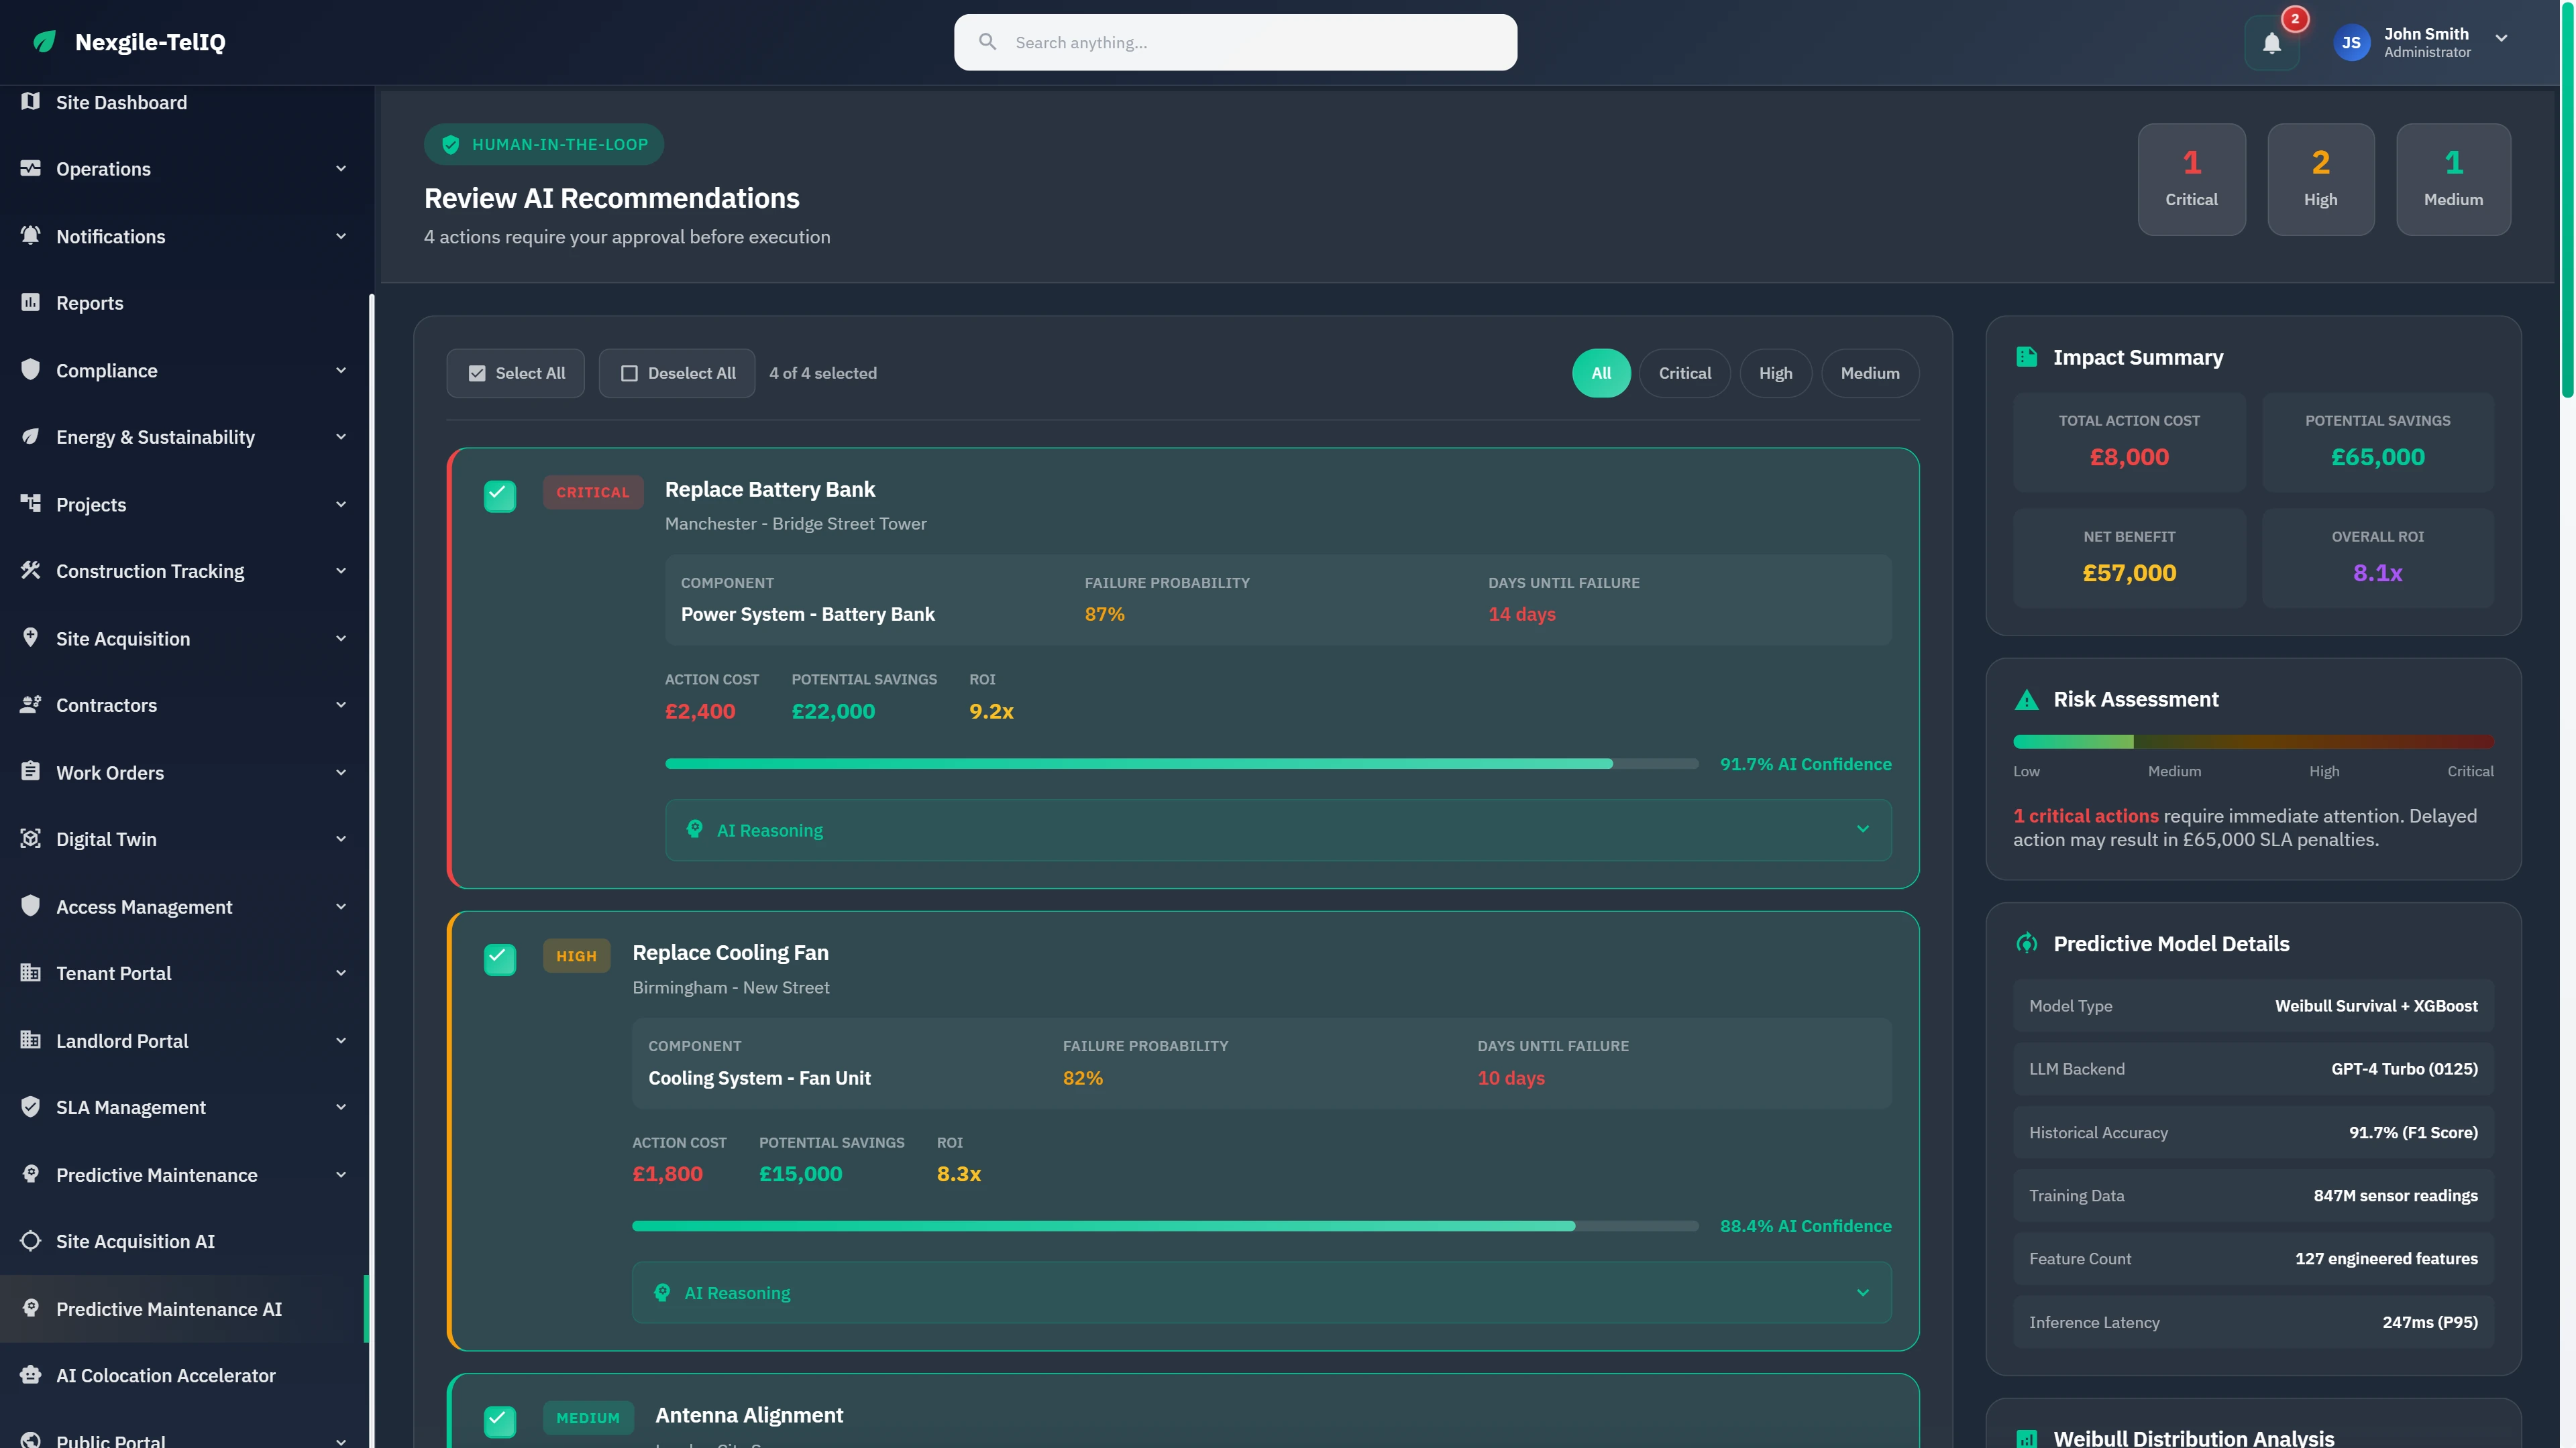Switch to the Critical filter tab
This screenshot has width=2576, height=1448.
click(1685, 372)
